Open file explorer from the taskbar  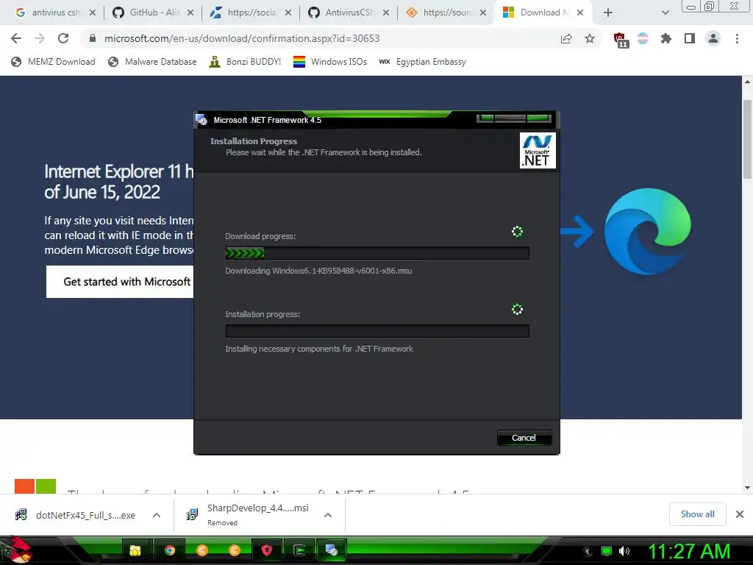[135, 550]
